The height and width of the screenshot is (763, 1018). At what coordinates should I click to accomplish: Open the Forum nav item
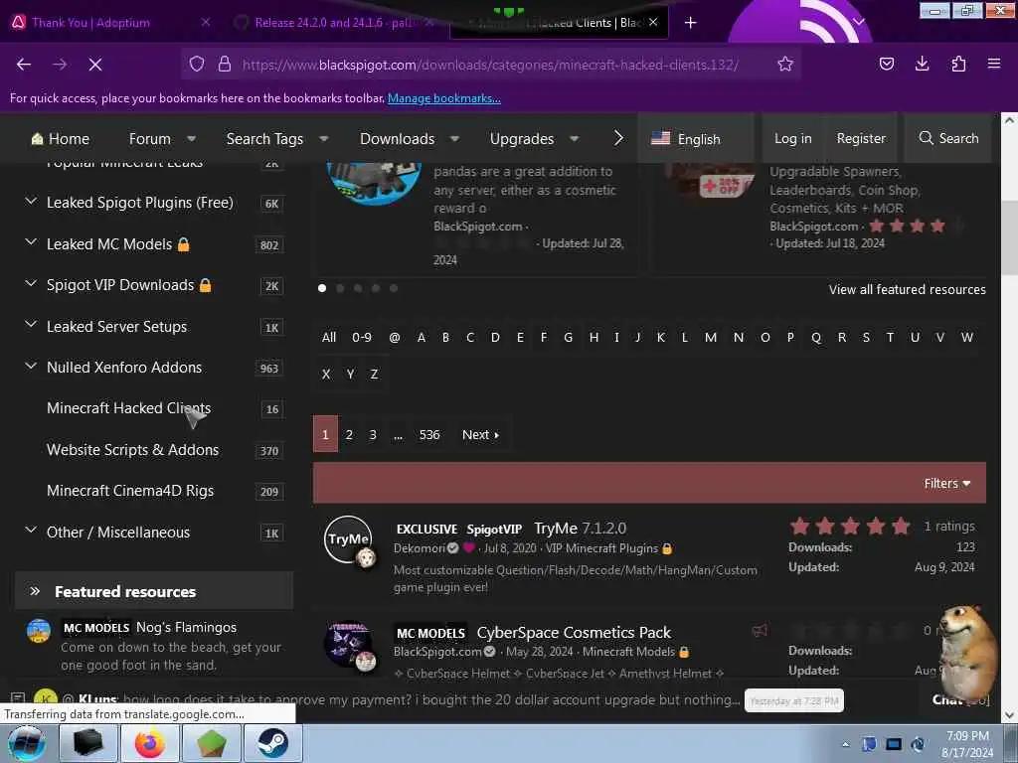tap(149, 139)
